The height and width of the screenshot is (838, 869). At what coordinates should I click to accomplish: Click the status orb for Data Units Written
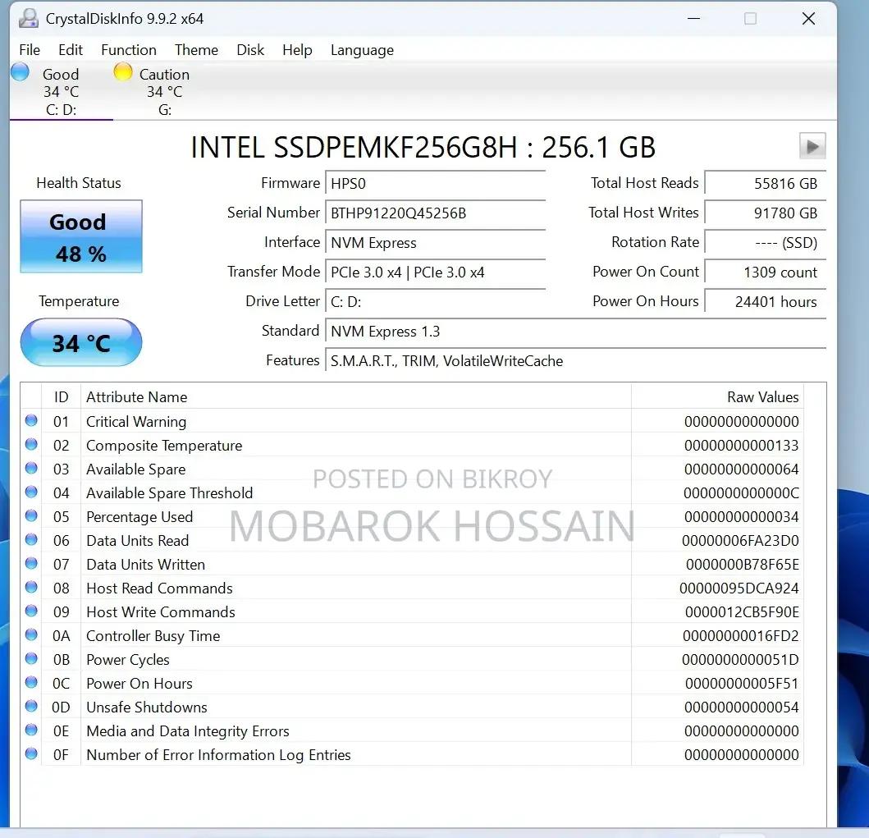(31, 564)
